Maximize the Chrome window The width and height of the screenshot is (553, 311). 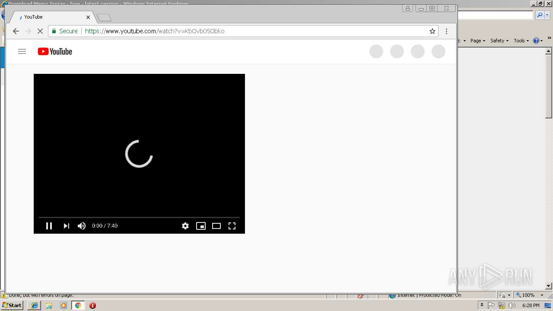point(432,8)
